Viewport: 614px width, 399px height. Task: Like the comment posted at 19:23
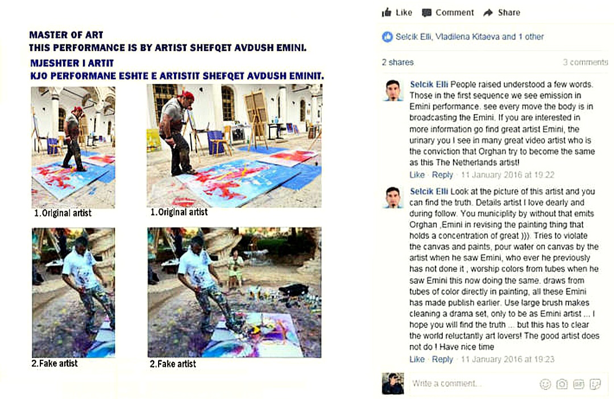tap(417, 359)
